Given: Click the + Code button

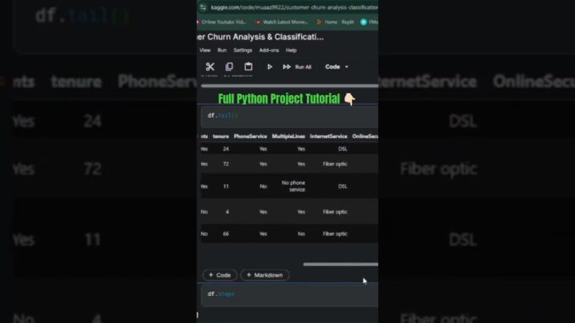Looking at the screenshot, I should click(x=220, y=275).
